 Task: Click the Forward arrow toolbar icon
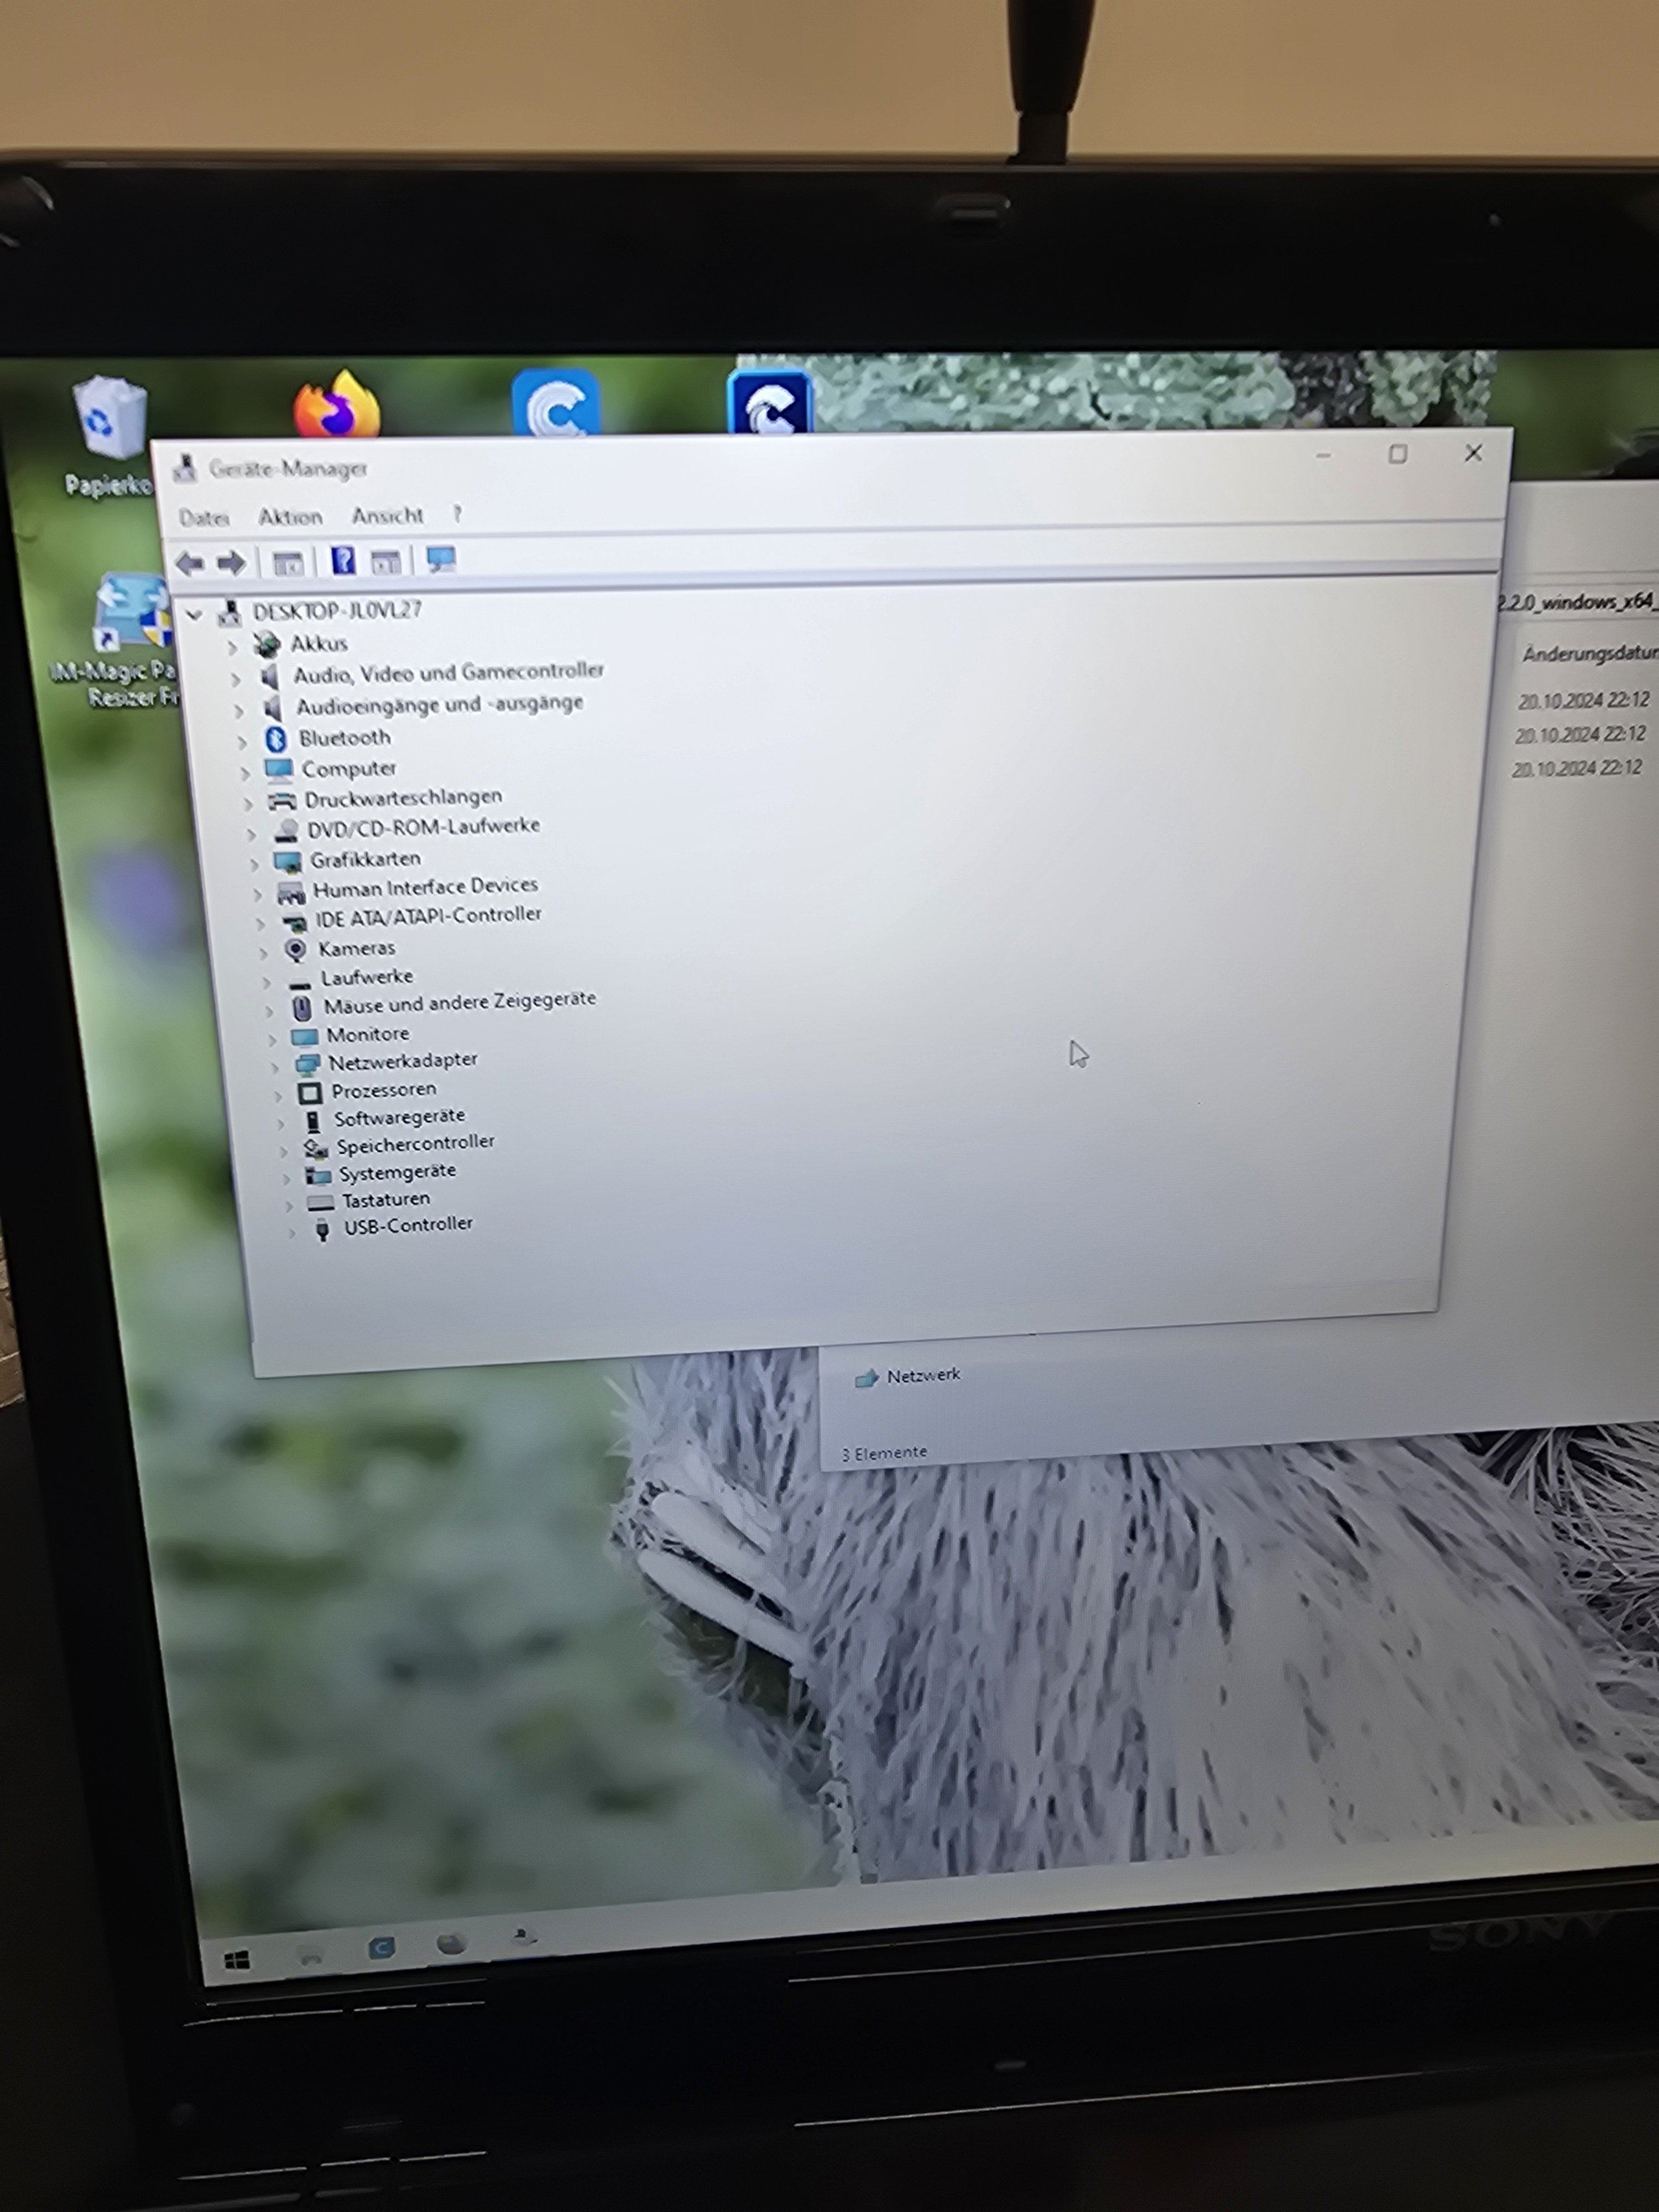tap(231, 564)
